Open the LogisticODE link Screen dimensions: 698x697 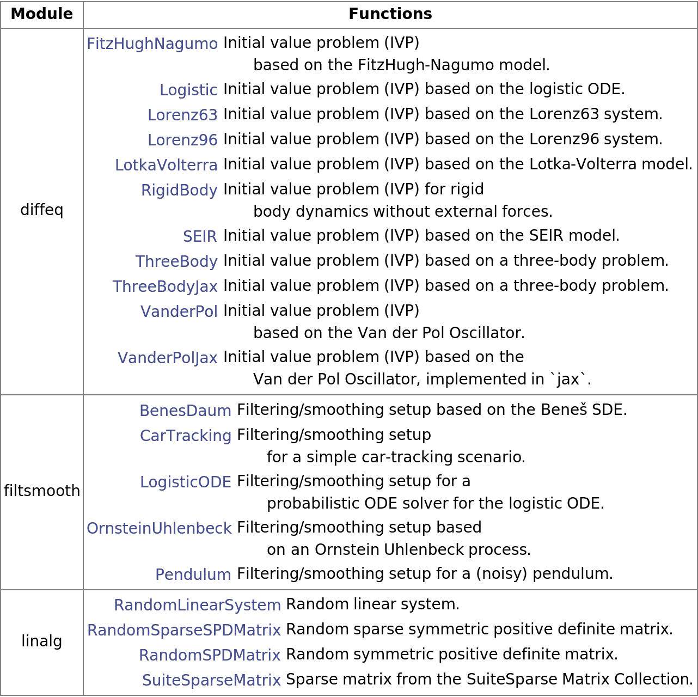pos(186,482)
